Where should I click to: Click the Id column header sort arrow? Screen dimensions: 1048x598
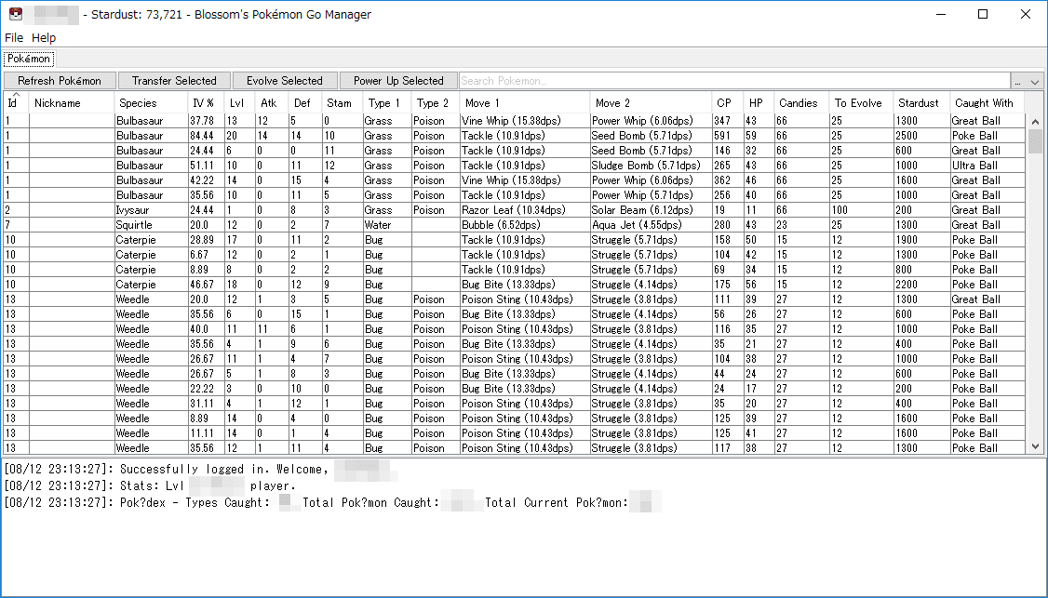(x=16, y=95)
